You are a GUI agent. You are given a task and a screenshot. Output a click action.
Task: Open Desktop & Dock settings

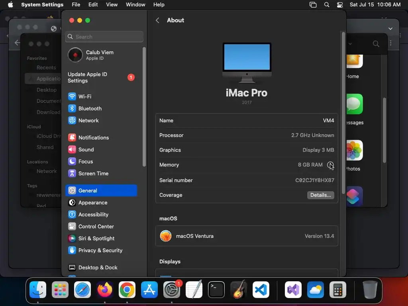pos(101,267)
